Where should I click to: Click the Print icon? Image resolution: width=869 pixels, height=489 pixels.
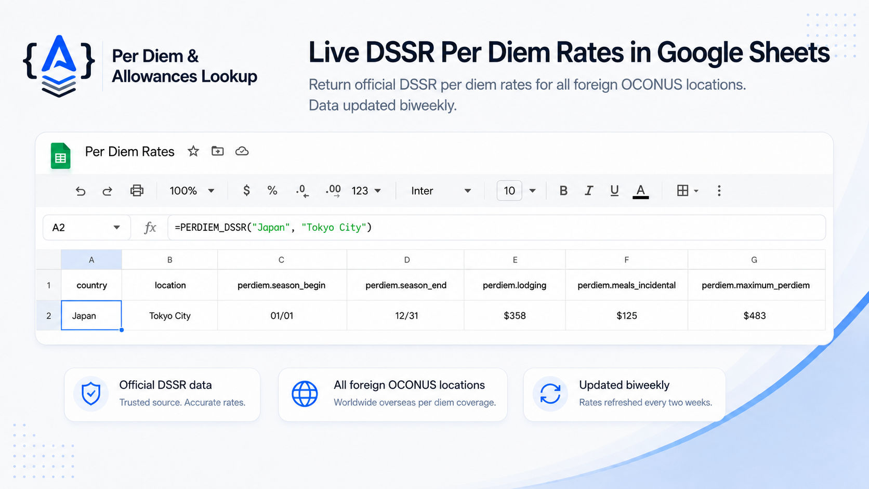pyautogui.click(x=137, y=191)
